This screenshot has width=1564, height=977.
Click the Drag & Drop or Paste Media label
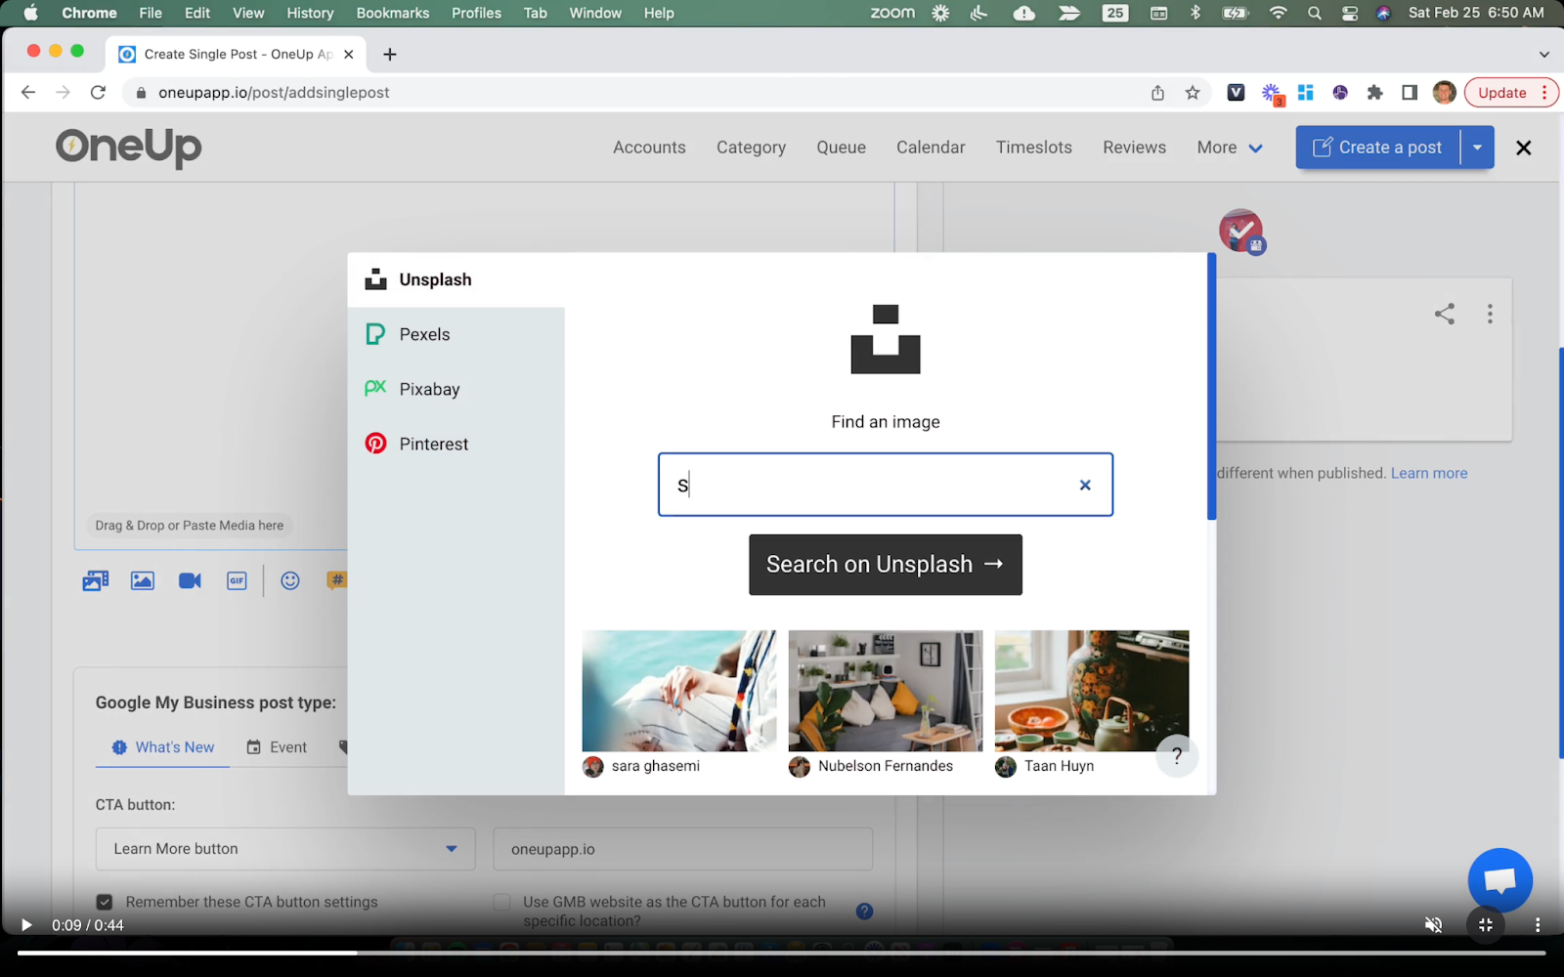[190, 526]
